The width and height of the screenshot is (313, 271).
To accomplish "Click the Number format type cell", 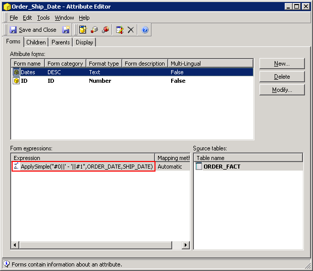I will tap(100, 81).
